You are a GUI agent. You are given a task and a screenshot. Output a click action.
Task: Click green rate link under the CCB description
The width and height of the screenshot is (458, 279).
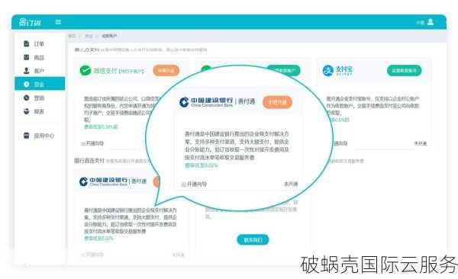tap(98, 239)
